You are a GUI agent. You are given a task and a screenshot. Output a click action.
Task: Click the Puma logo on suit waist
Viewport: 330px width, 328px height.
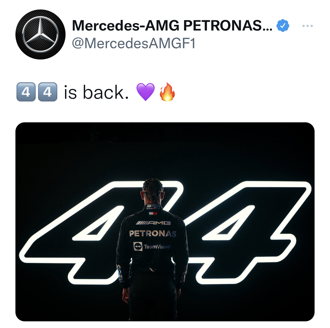pyautogui.click(x=152, y=270)
